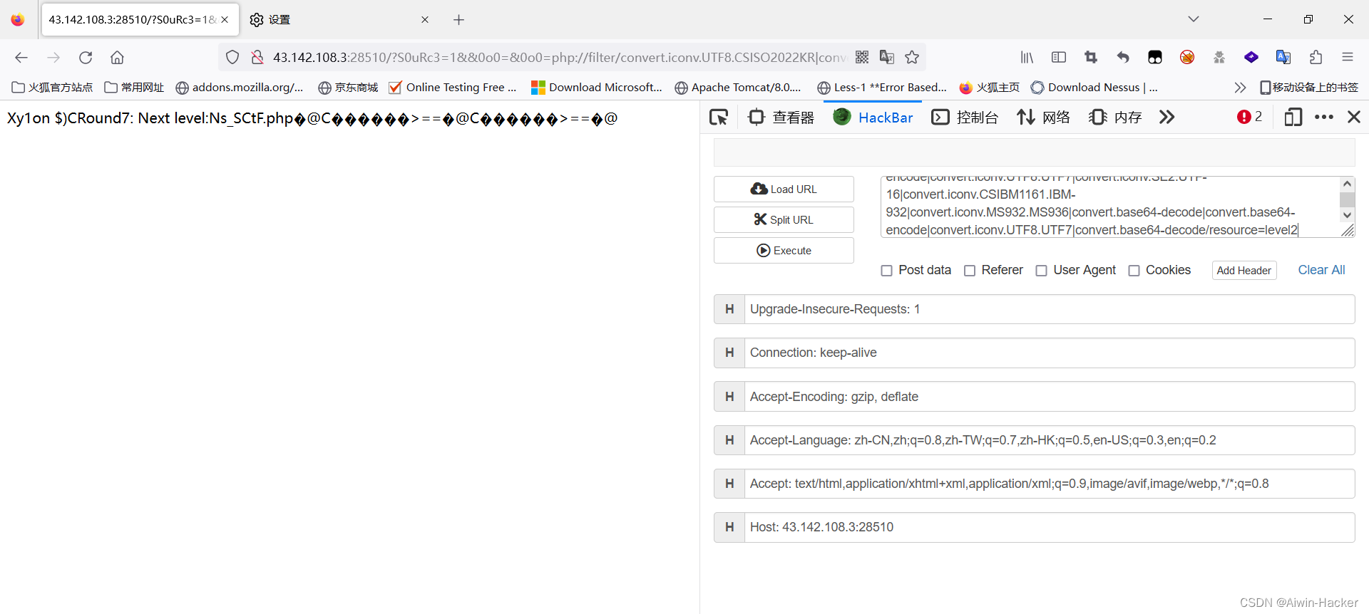Edit the Connection: keep-alive header field
The width and height of the screenshot is (1369, 614).
(x=1050, y=353)
